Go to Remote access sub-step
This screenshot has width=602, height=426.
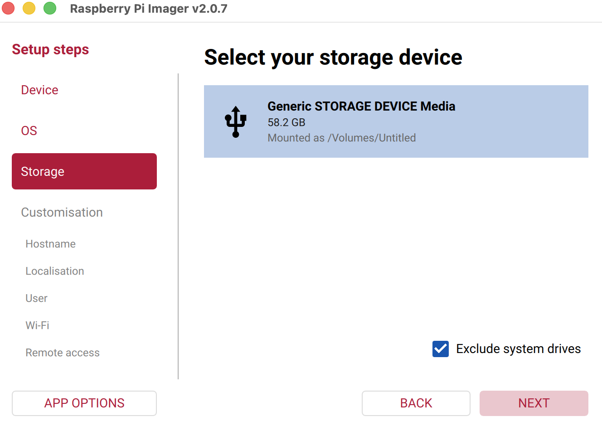coord(63,353)
